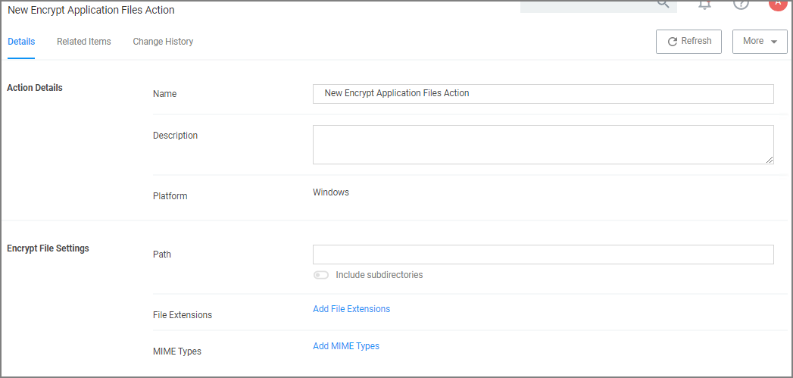The image size is (793, 378).
Task: Open the notifications bell icon
Action: [x=704, y=4]
